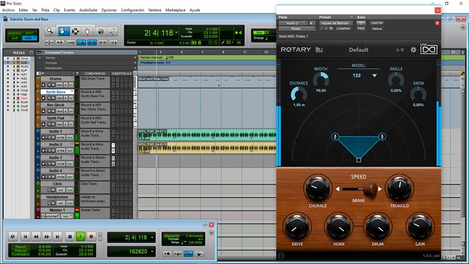The height and width of the screenshot is (264, 469).
Task: Click the left microphone in Rotary display
Action: pos(335,136)
